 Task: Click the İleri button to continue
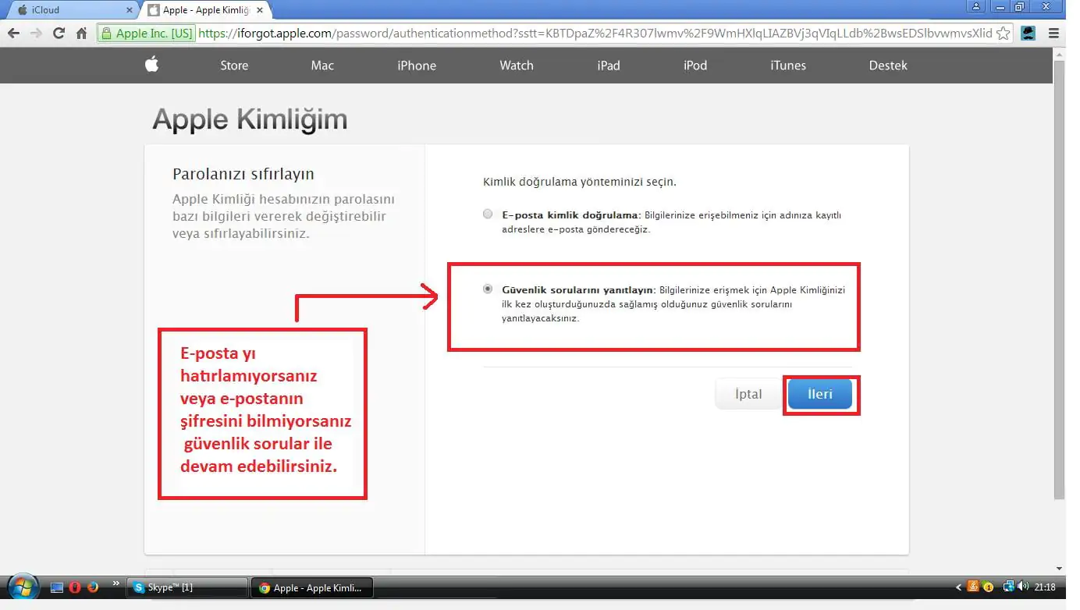pyautogui.click(x=819, y=394)
